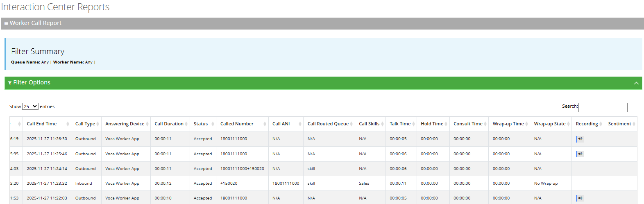Sort by the Status column

click(201, 124)
